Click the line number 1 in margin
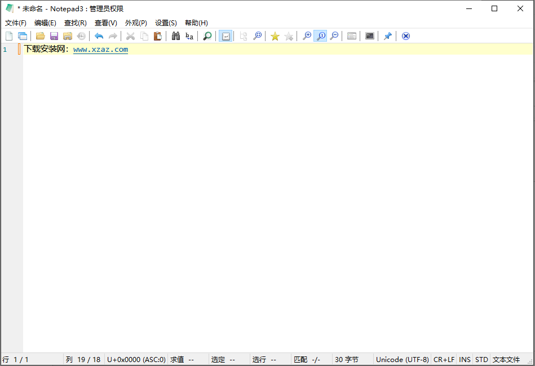This screenshot has width=535, height=366. (5, 50)
